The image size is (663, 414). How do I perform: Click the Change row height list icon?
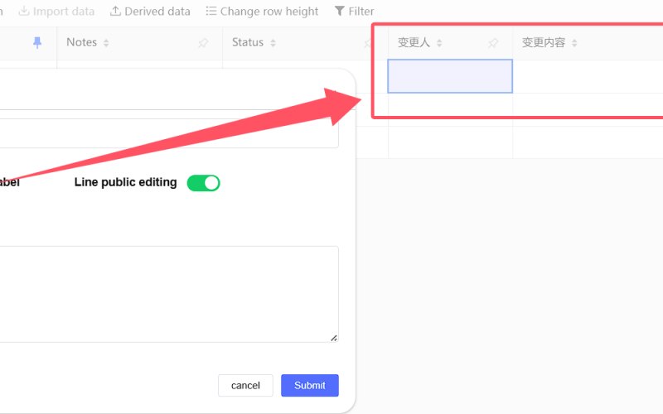211,11
